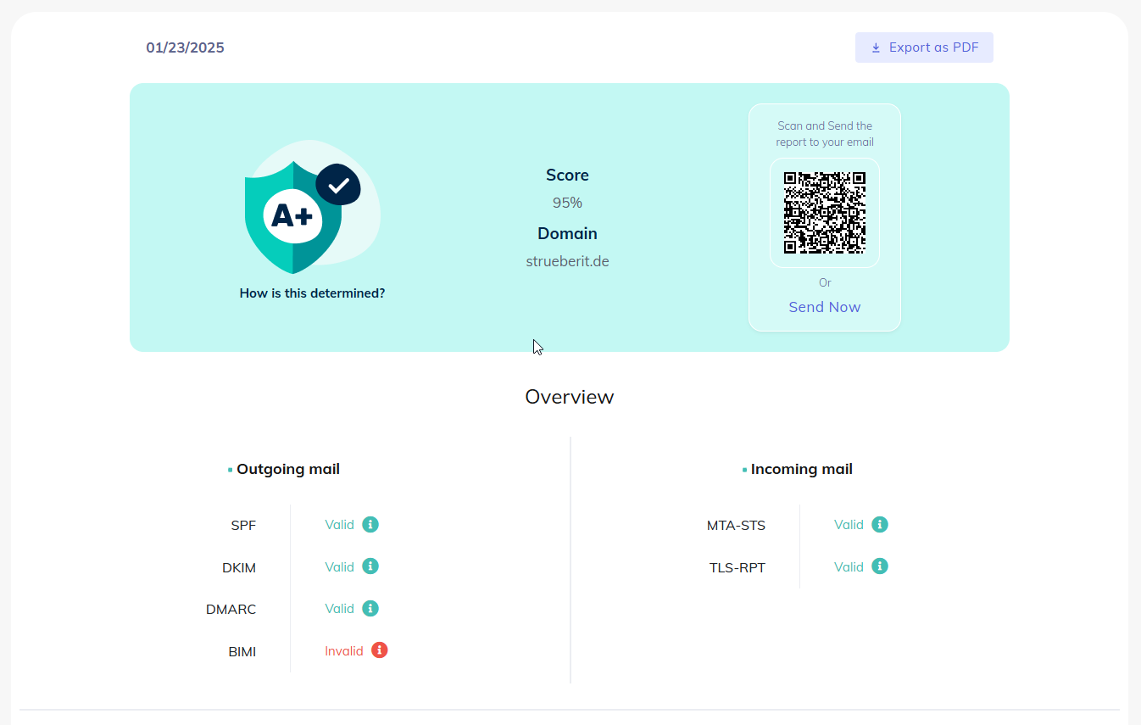This screenshot has height=725, width=1141.
Task: Click the TLS-RPT info icon
Action: [880, 566]
